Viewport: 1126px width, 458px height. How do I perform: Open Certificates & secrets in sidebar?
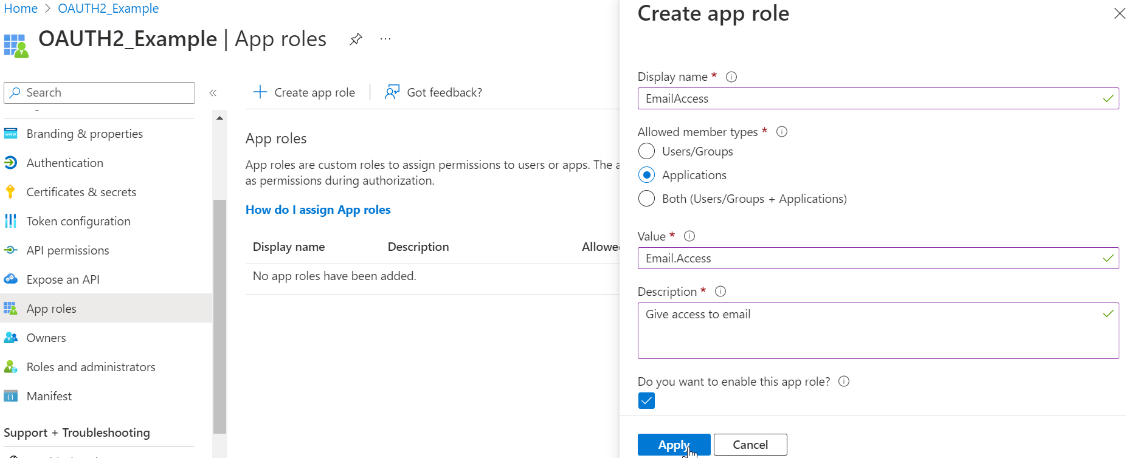point(81,192)
